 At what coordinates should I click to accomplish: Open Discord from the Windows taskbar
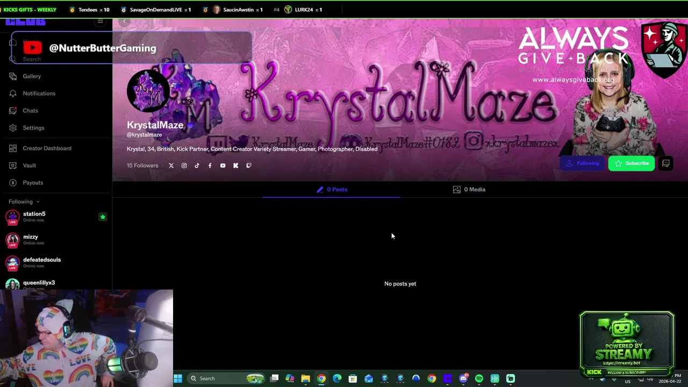click(463, 378)
